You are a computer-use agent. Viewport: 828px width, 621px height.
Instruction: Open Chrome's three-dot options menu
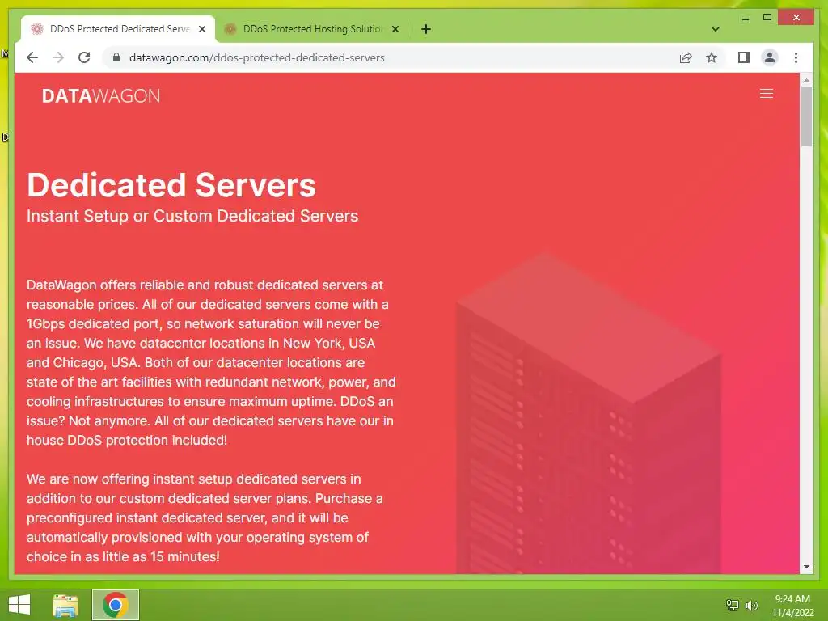click(796, 57)
